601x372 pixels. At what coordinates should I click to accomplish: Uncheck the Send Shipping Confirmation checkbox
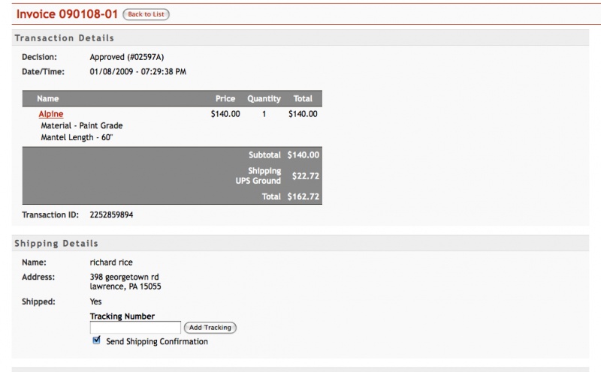point(97,340)
